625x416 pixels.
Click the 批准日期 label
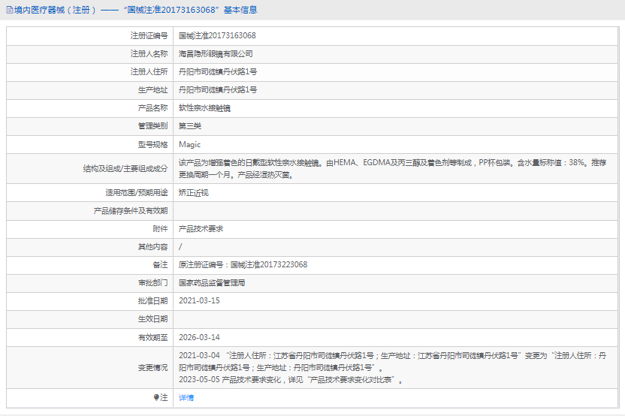click(152, 301)
